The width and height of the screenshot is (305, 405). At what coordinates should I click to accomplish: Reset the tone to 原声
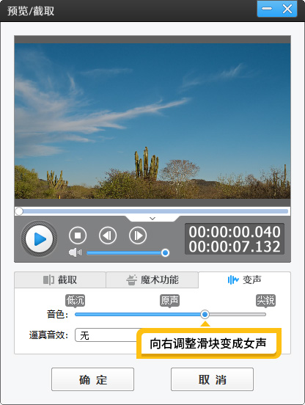(x=169, y=300)
